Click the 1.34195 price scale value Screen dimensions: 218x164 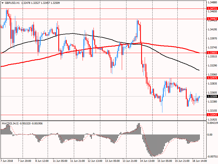click(x=213, y=30)
